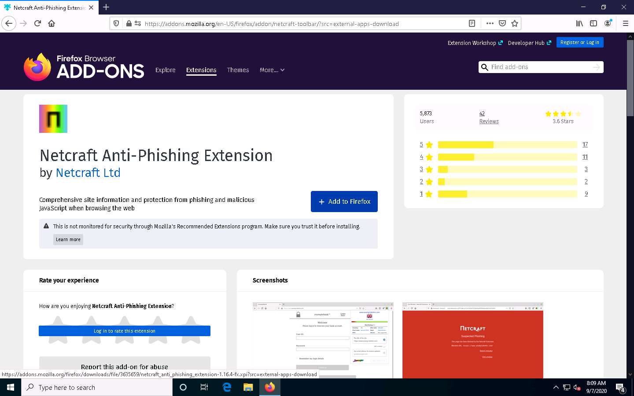
Task: Bookmark this page with the star
Action: (515, 23)
